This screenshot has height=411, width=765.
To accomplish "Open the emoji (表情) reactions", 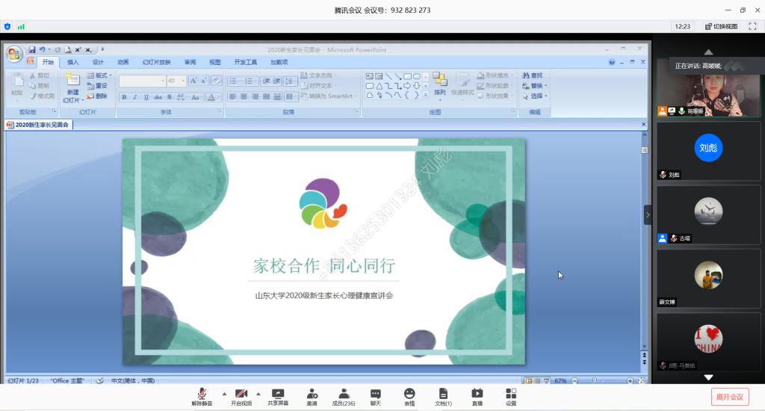I will [409, 396].
